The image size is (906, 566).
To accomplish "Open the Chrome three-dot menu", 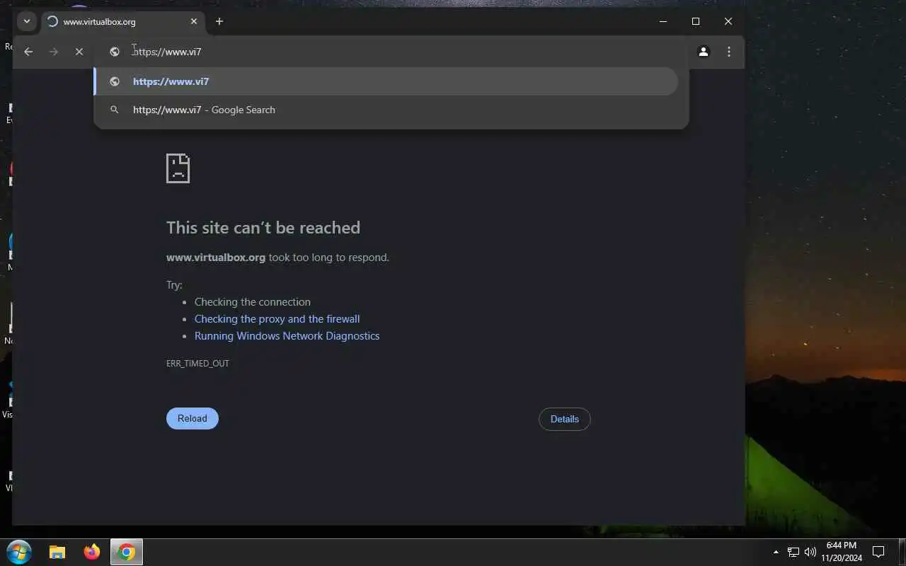I will [x=729, y=52].
